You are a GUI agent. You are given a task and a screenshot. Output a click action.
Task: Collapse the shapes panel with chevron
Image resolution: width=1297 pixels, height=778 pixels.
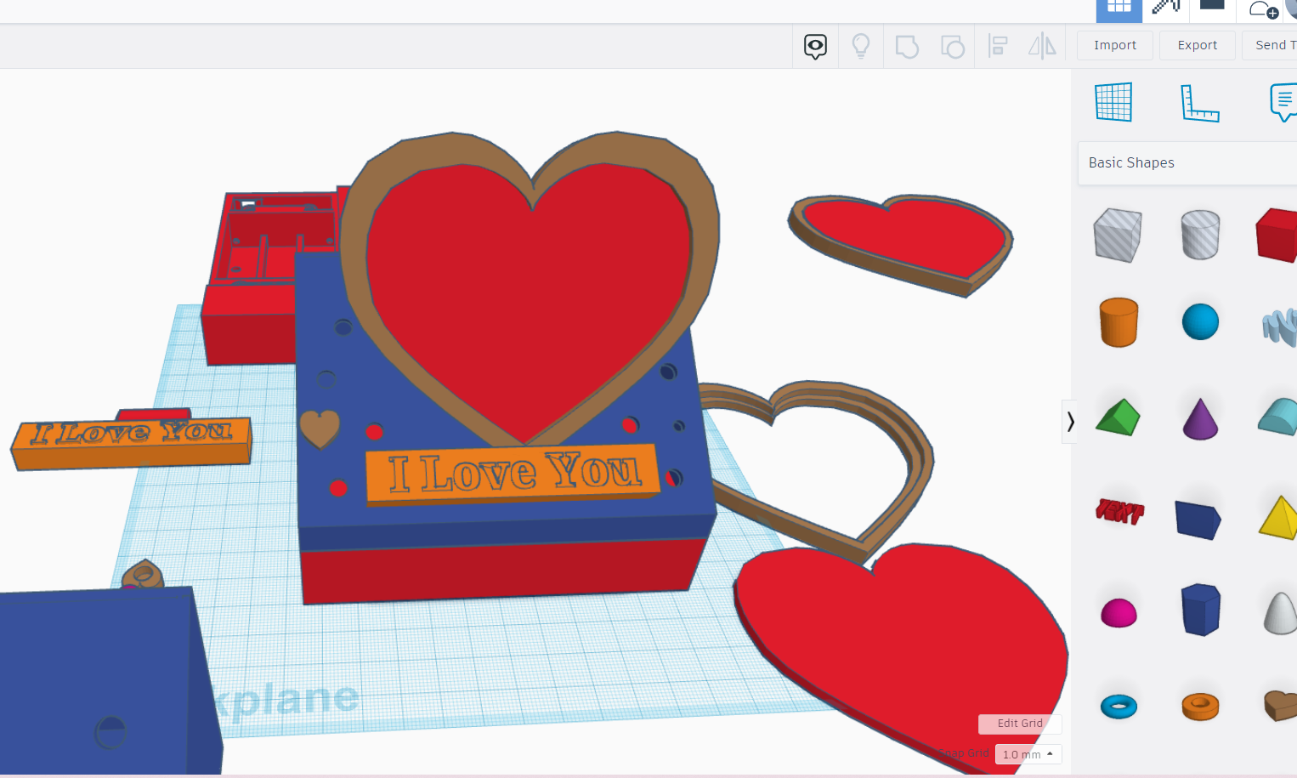[1070, 421]
